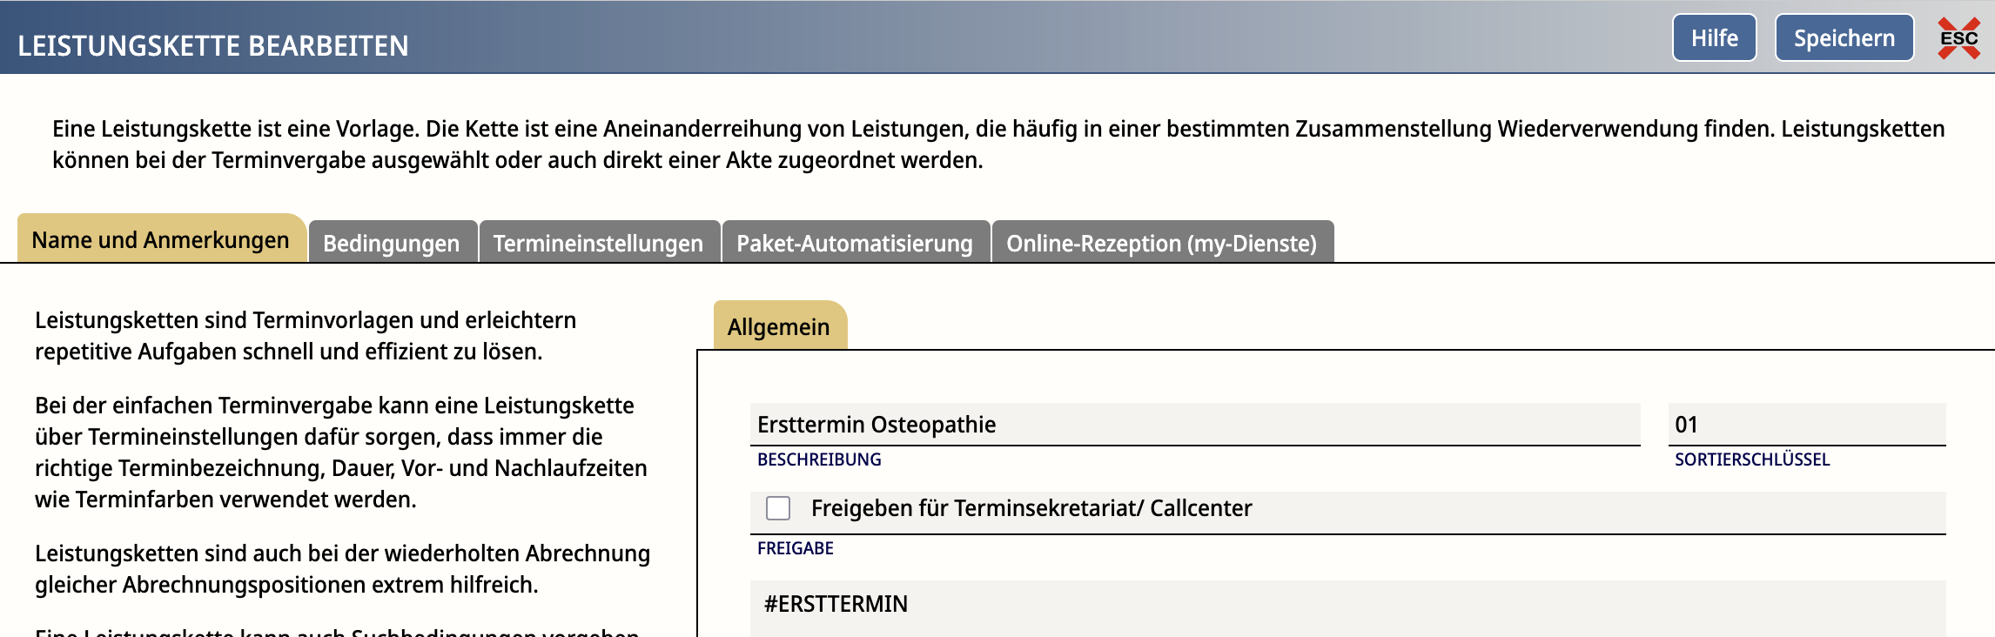
Task: Go to the Paket-Automatisierung tab
Action: click(855, 244)
